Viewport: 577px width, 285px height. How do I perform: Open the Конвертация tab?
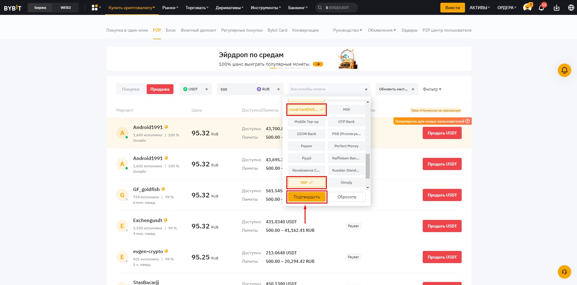click(x=305, y=30)
